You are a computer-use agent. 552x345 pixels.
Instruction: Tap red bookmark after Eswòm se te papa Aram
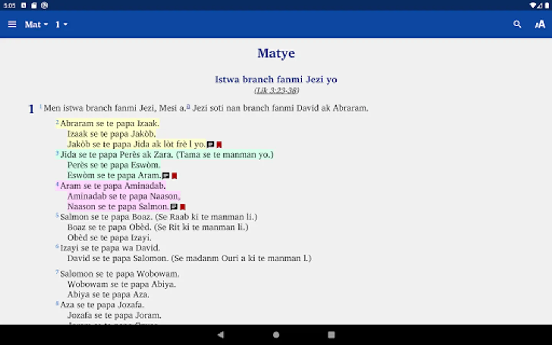tap(174, 176)
